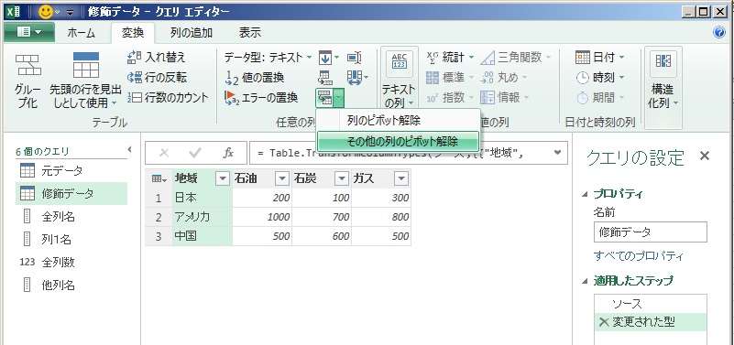This screenshot has width=734, height=345.
Task: Click the formula confirm checkmark button
Action: 195,153
